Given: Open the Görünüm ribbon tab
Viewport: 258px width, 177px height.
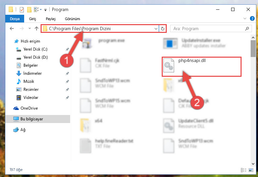Looking at the screenshot, I should click(x=72, y=19).
